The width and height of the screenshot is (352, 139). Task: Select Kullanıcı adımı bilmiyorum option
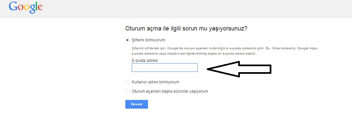(127, 82)
